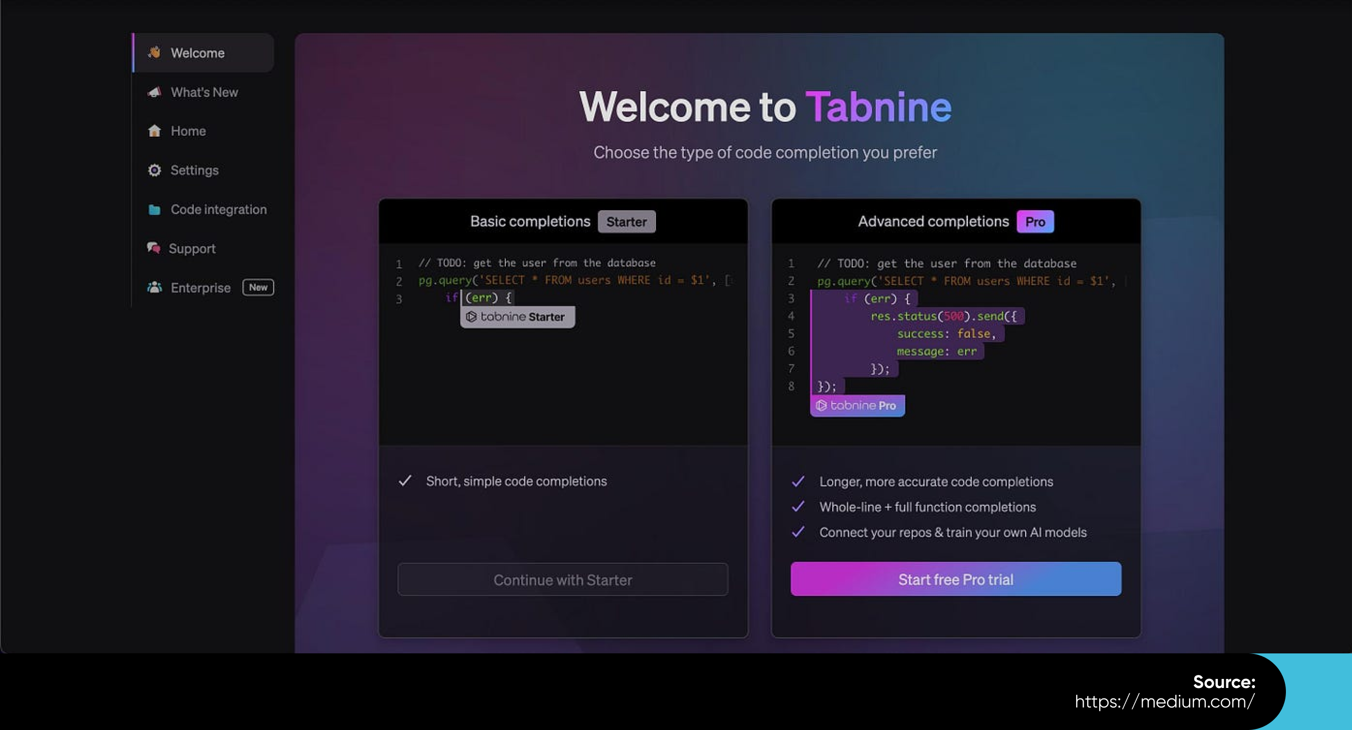Image resolution: width=1352 pixels, height=730 pixels.
Task: Click the megaphone What's New icon
Action: coord(154,92)
